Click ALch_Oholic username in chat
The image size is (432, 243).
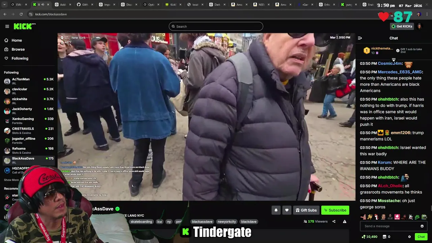[x=390, y=186]
